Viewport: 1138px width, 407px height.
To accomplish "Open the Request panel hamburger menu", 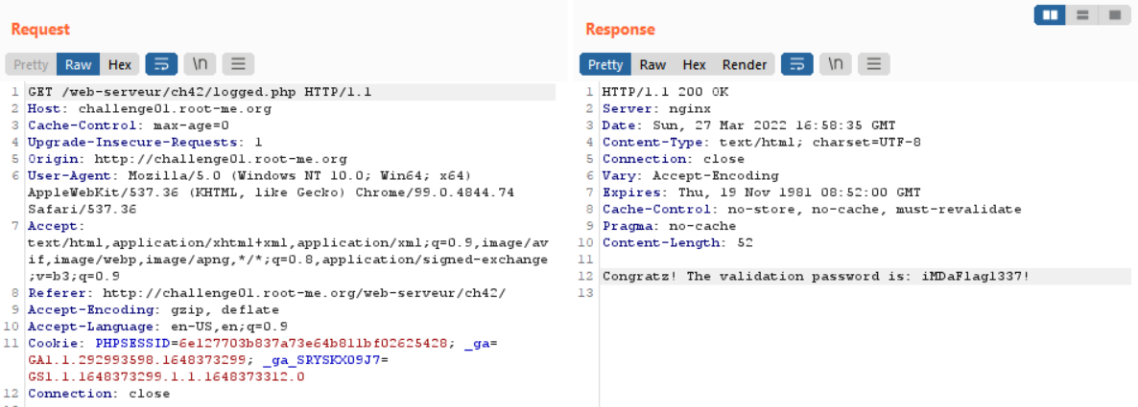I will (x=238, y=64).
